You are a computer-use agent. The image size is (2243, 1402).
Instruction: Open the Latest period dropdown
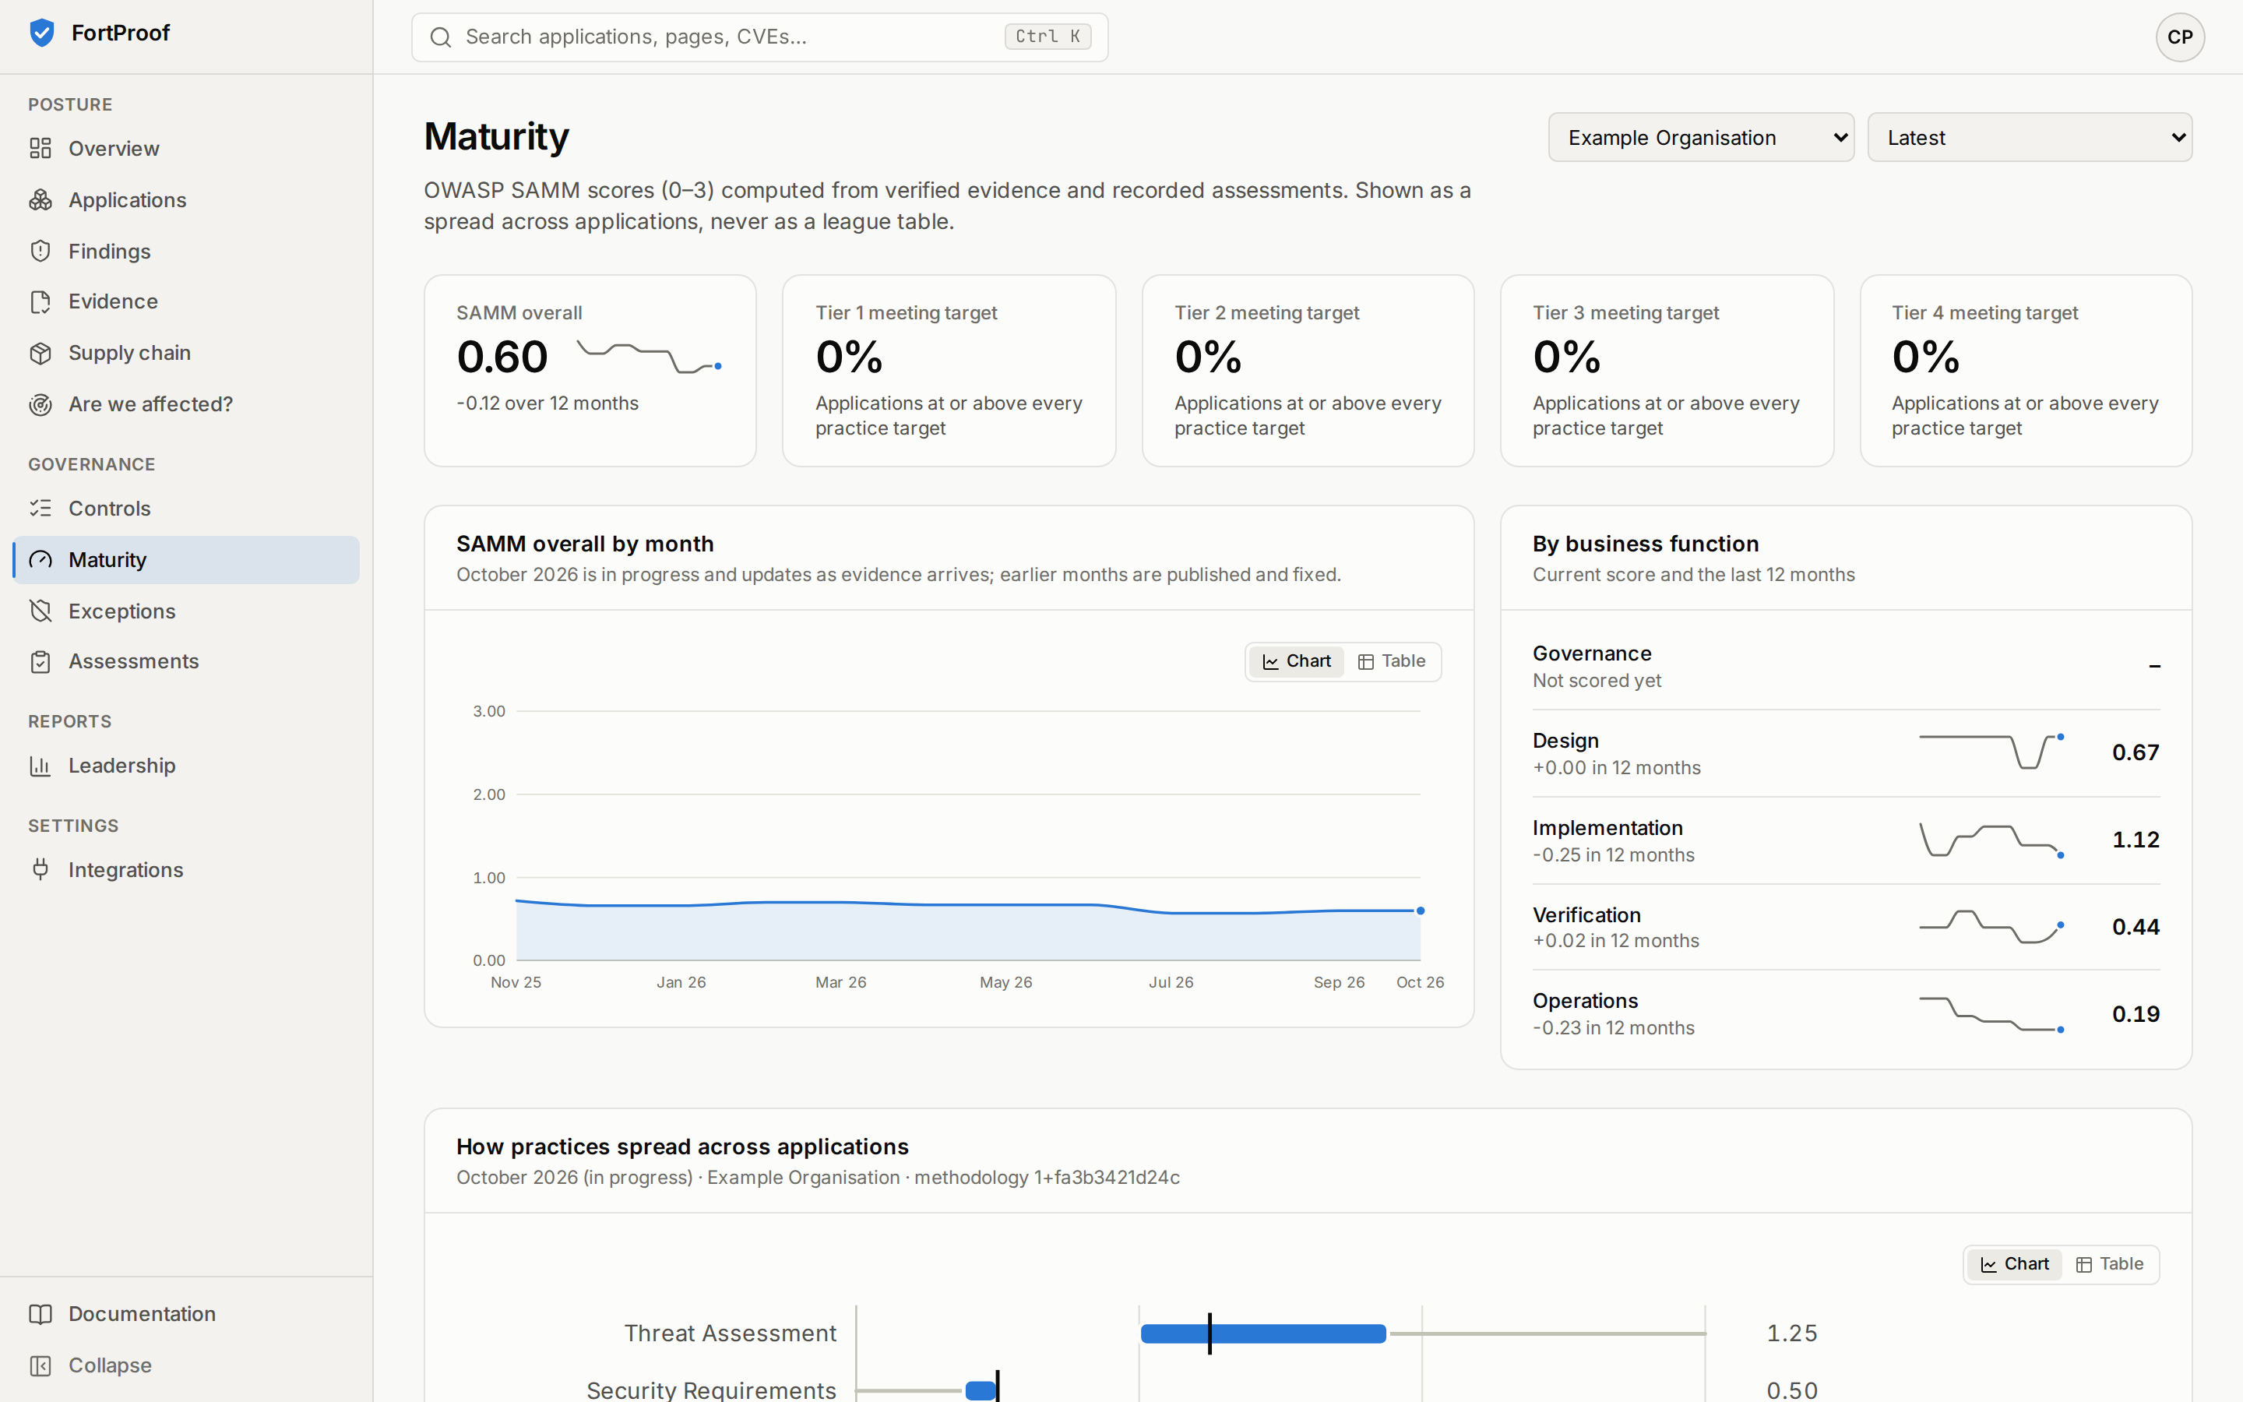tap(2029, 137)
